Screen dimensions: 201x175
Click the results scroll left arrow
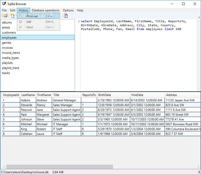point(4,167)
